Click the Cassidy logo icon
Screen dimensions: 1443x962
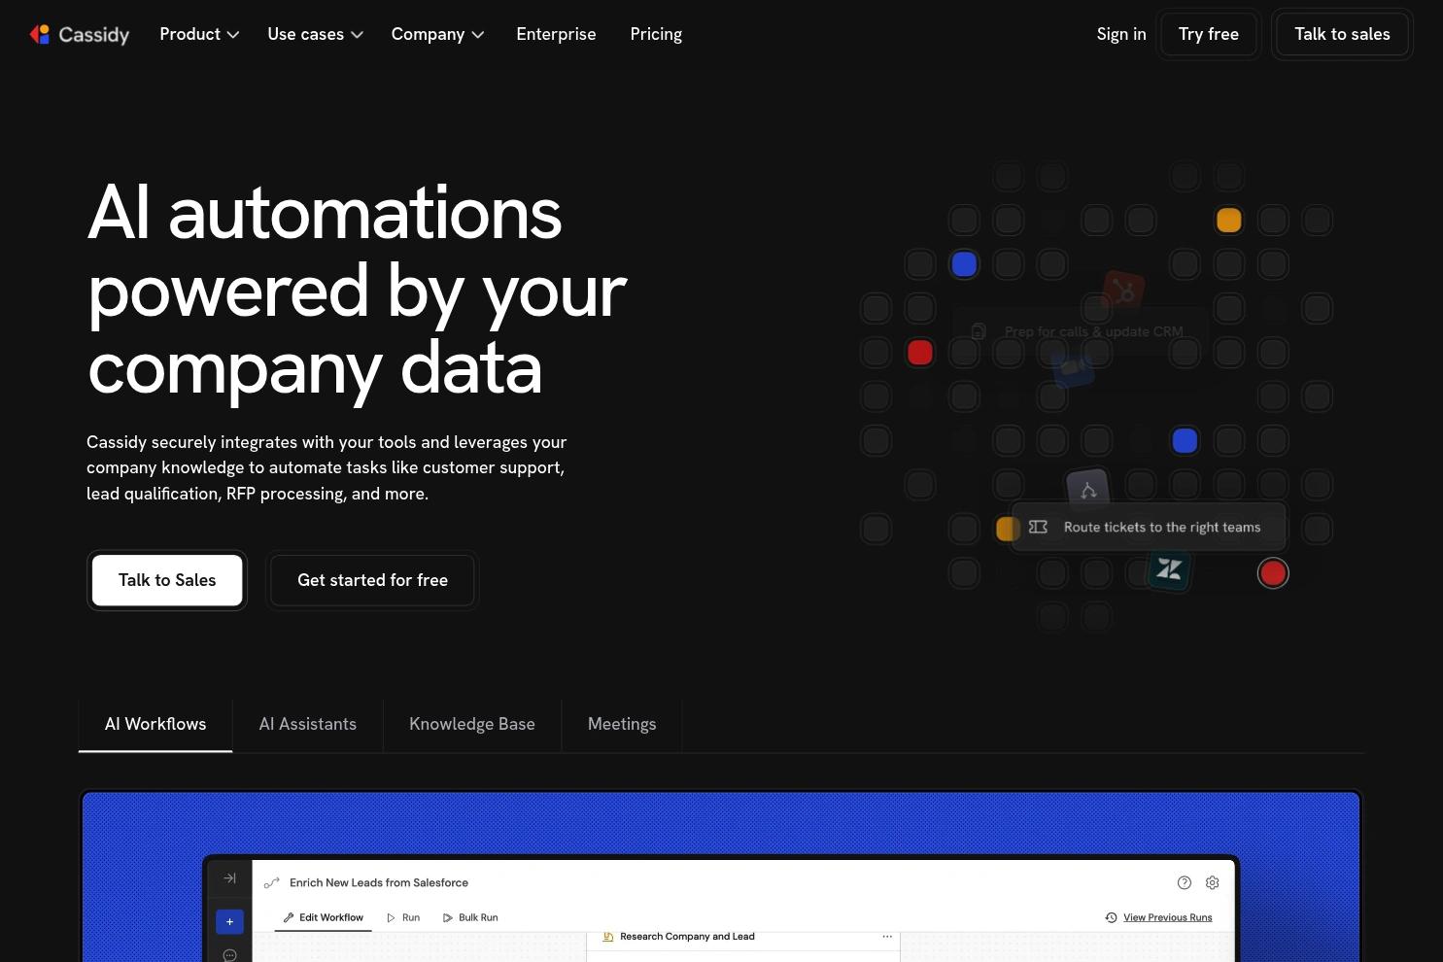[40, 34]
